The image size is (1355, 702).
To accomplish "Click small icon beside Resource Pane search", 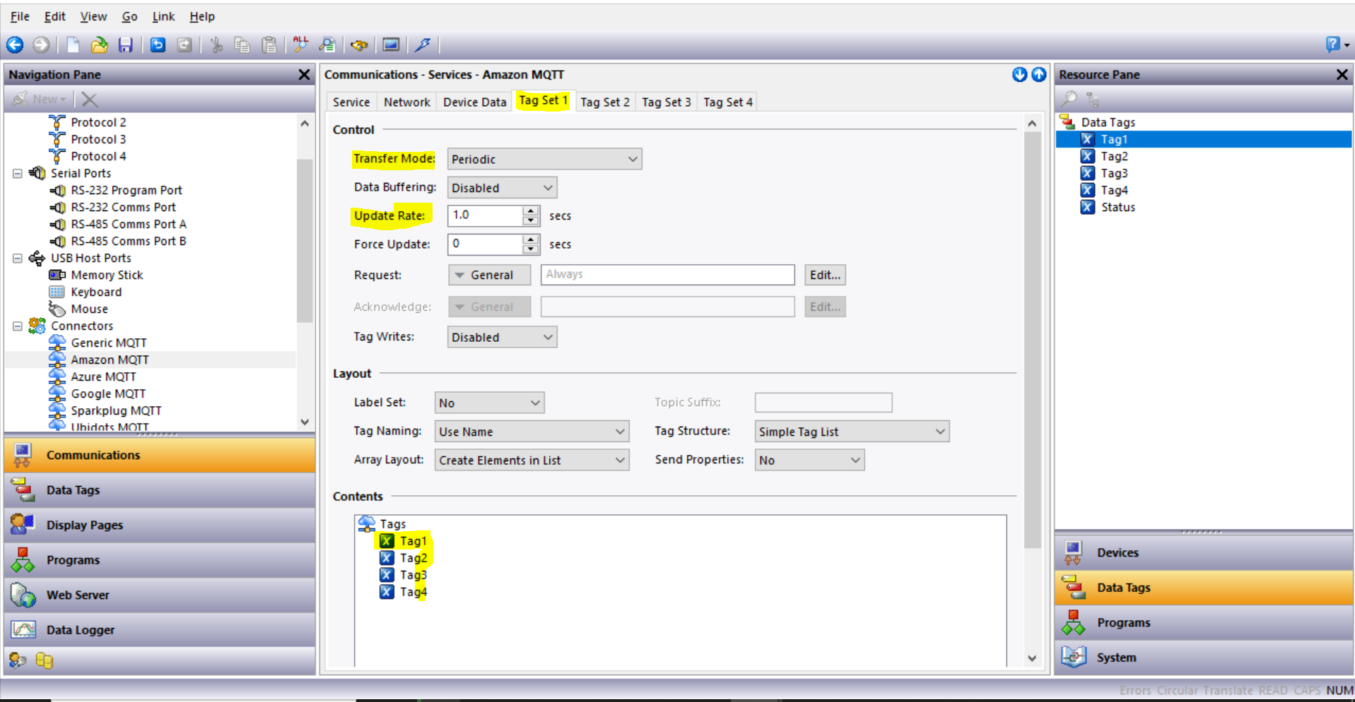I will click(1093, 99).
